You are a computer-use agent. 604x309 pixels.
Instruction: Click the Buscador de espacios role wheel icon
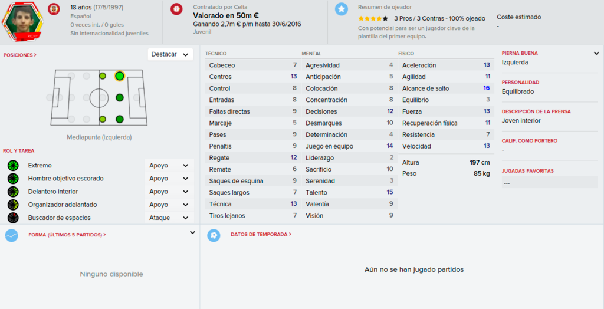[x=13, y=218]
